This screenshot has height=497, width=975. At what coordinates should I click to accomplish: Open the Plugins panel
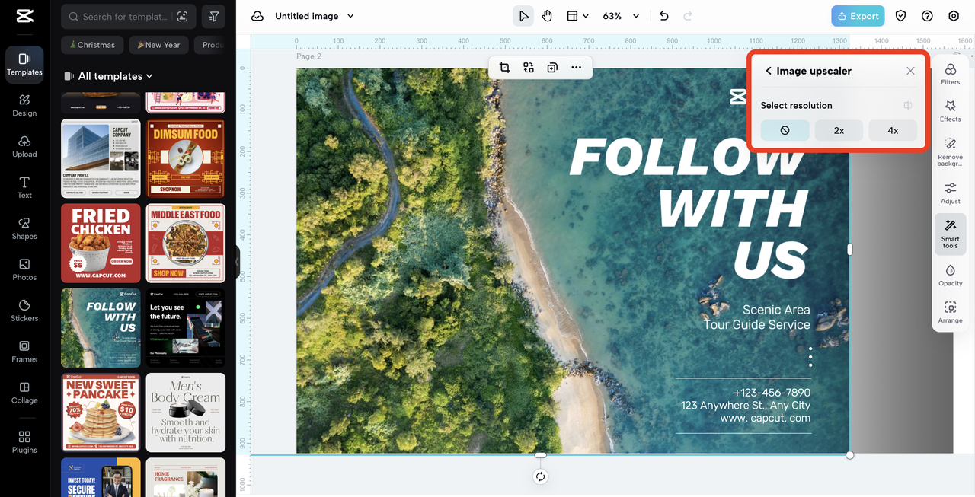tap(24, 442)
